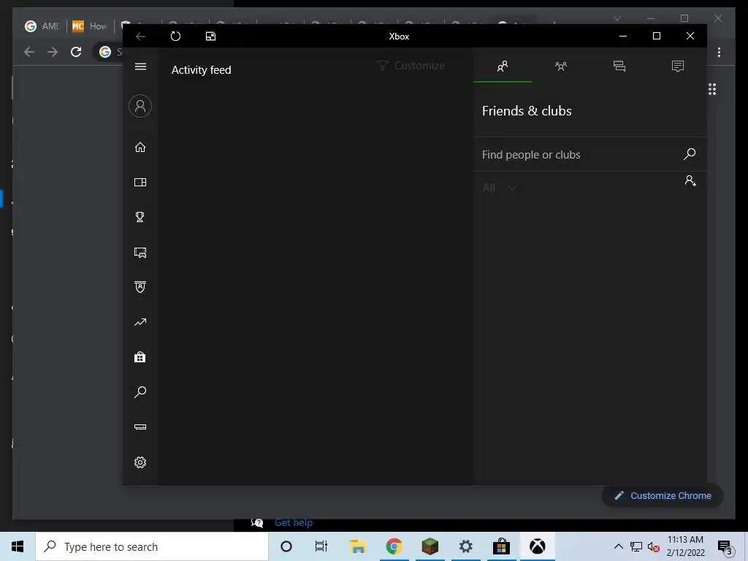
Task: Open Connection console icon in sidebar
Action: click(x=140, y=427)
